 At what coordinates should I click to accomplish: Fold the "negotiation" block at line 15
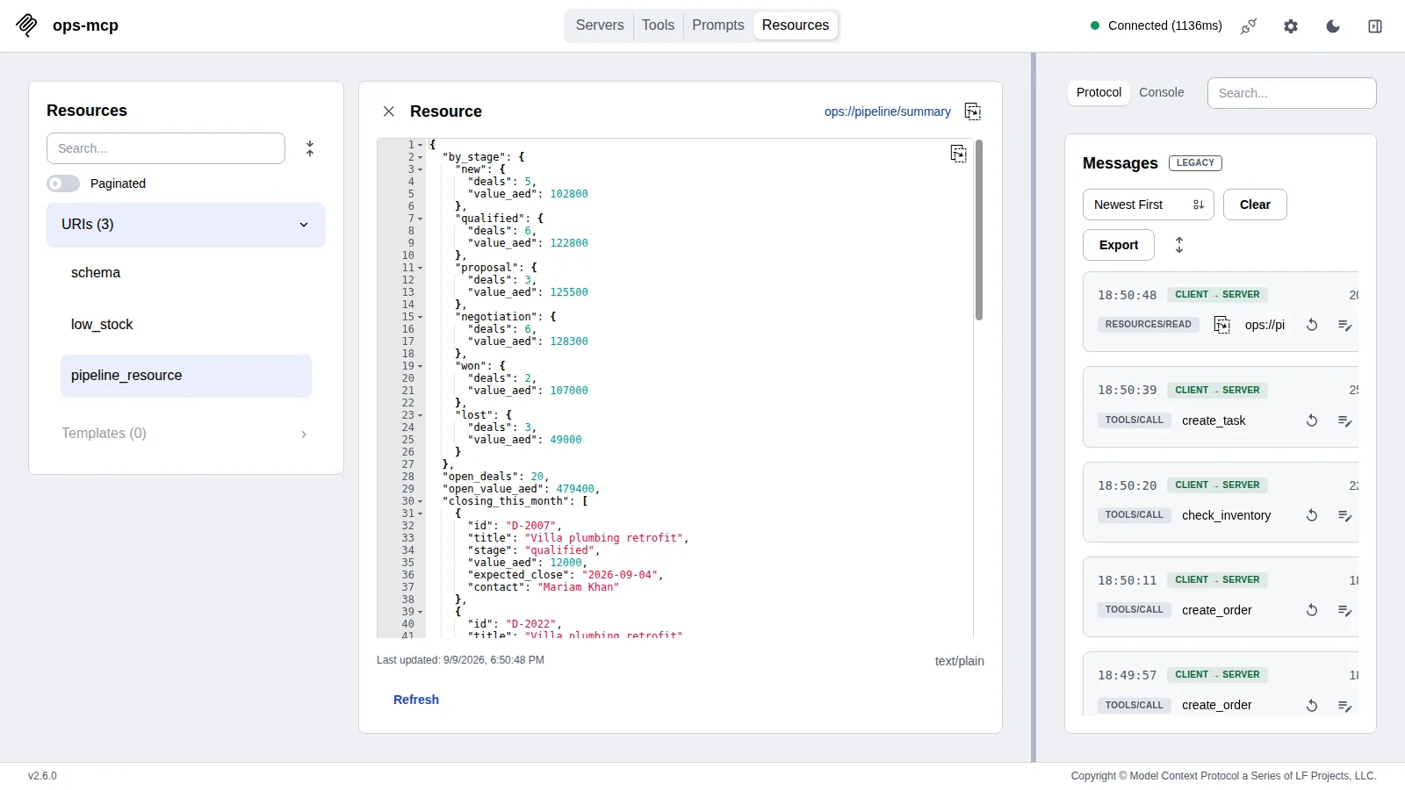coord(421,317)
